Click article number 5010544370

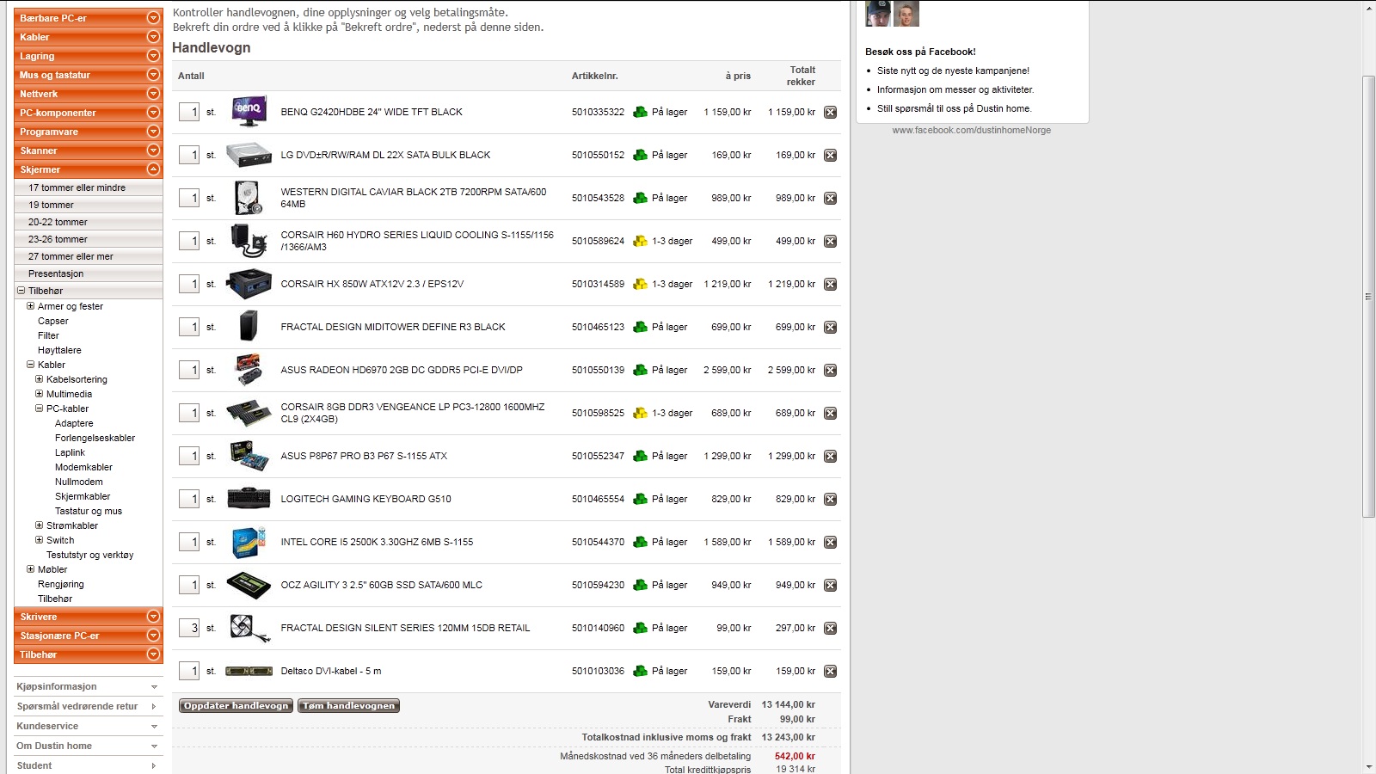[x=598, y=542]
